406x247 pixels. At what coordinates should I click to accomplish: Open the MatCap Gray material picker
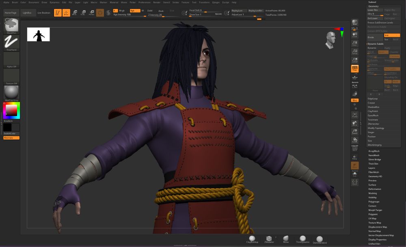[11, 93]
